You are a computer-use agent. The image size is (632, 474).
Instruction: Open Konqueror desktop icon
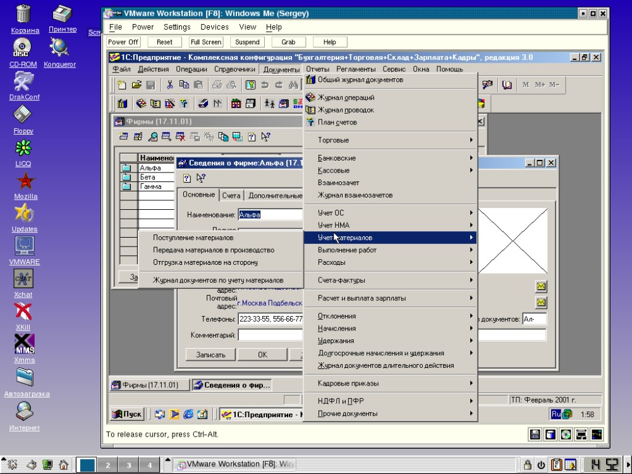(x=59, y=52)
